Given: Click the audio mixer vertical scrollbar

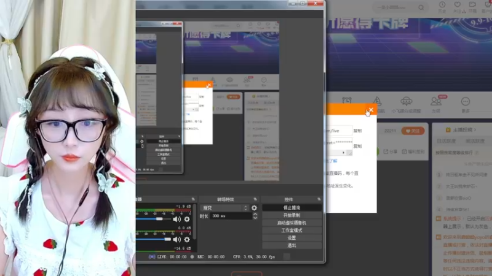Looking at the screenshot, I should (194, 222).
